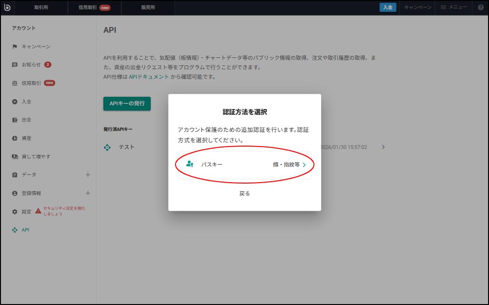This screenshot has width=489, height=305.
Task: Click the 設定 gear icon in sidebar
Action: point(15,212)
